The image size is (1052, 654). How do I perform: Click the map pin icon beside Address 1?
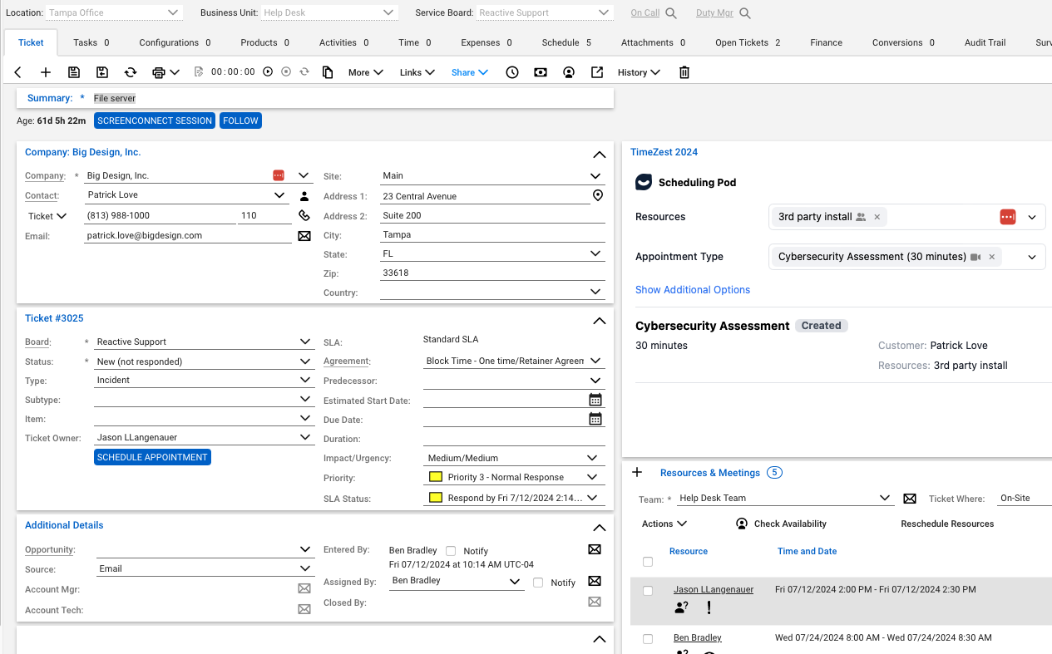pyautogui.click(x=597, y=196)
